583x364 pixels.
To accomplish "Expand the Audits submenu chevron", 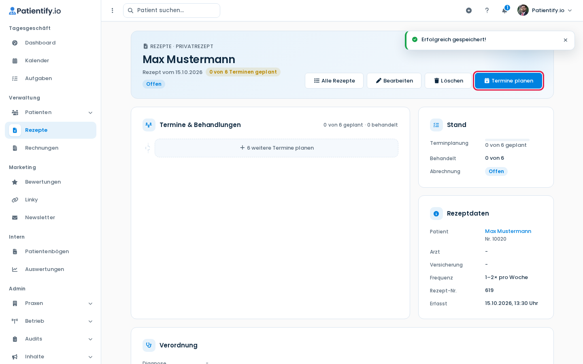I will coord(90,339).
